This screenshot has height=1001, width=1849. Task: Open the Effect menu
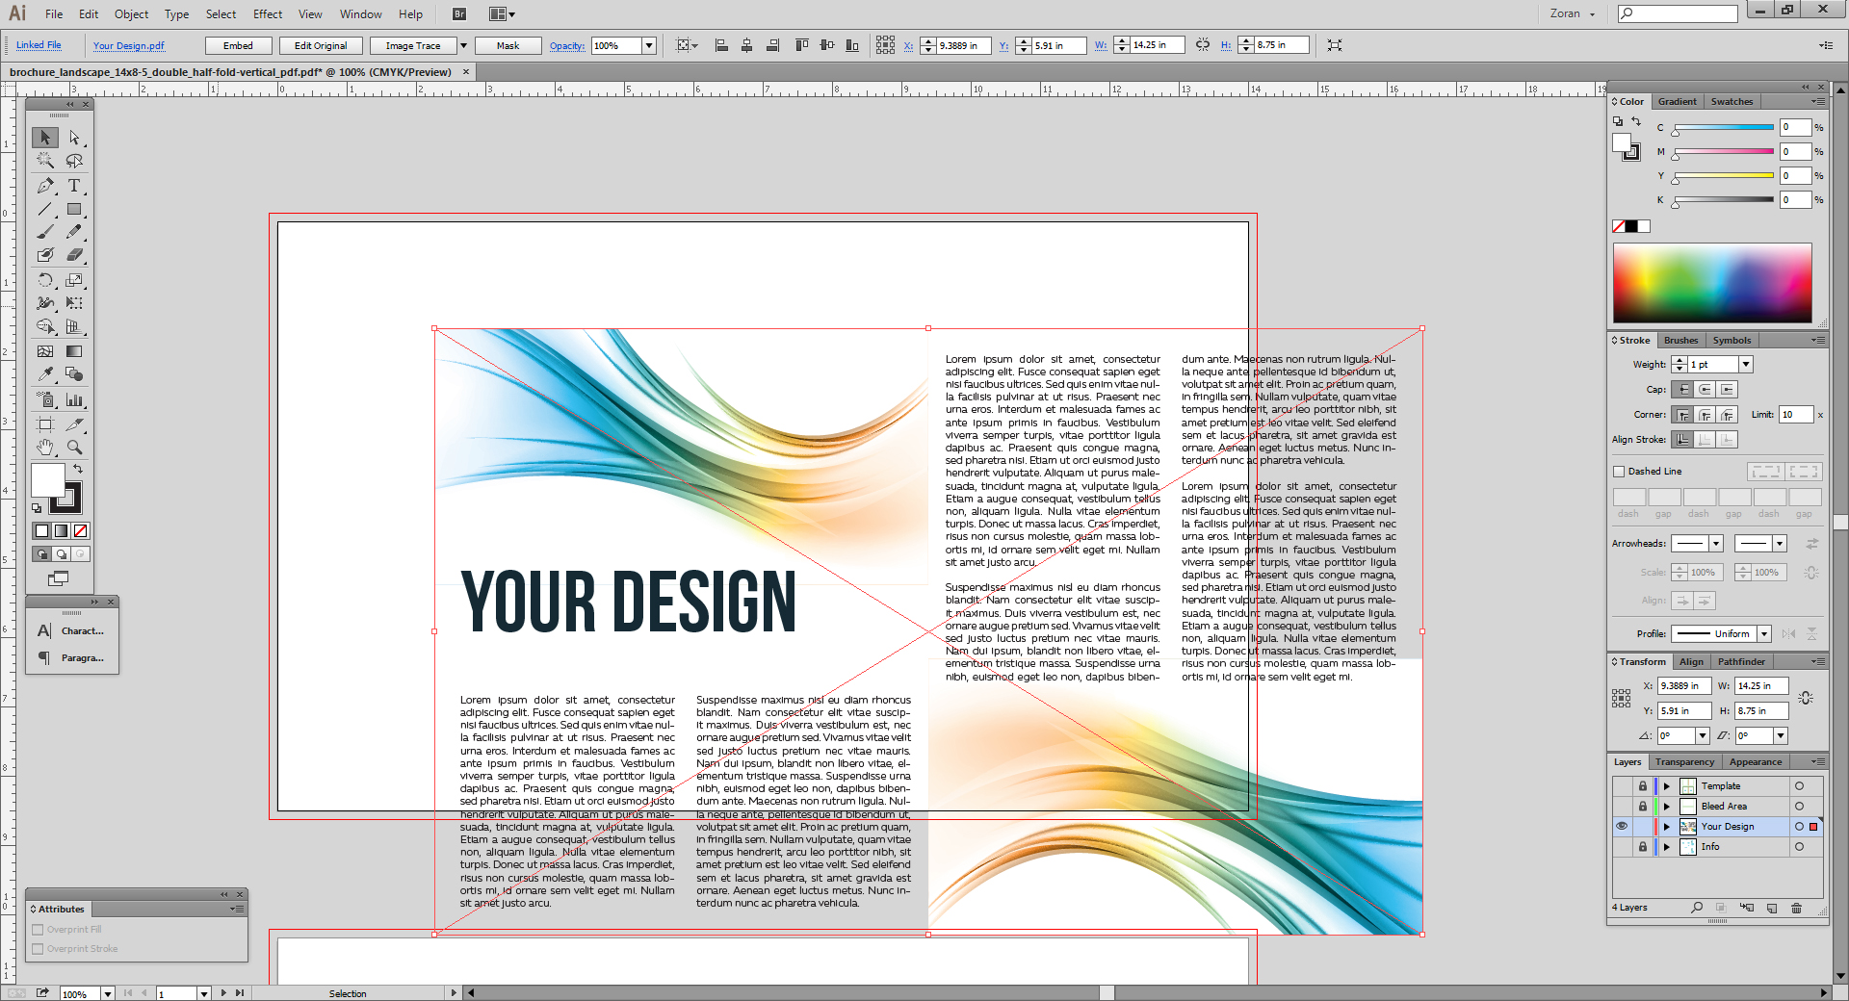point(267,13)
